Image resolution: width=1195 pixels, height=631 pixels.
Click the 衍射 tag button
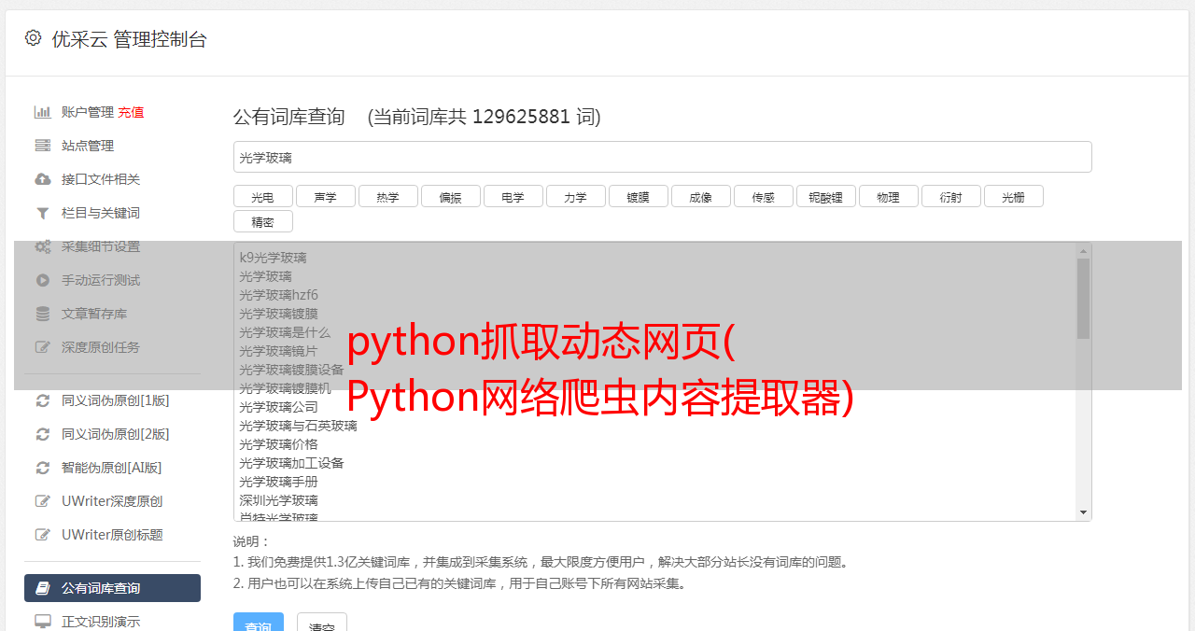click(x=950, y=197)
